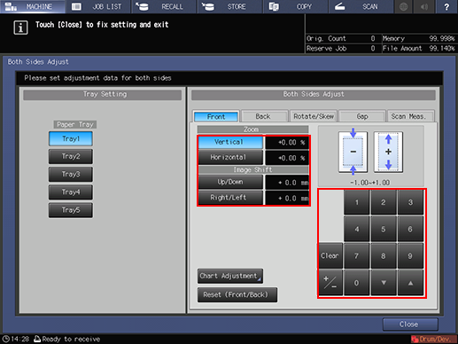Tap the Clear keypad button
Viewport: 458px width, 344px height.
click(x=330, y=255)
